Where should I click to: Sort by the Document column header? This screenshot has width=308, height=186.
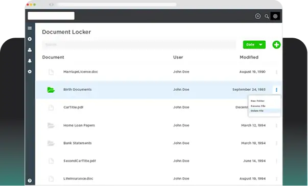(x=53, y=57)
